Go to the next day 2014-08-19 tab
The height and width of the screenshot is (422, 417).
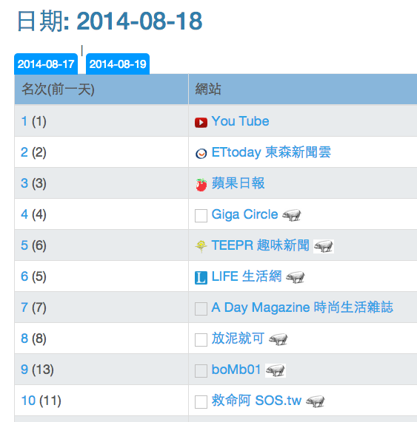pos(118,64)
